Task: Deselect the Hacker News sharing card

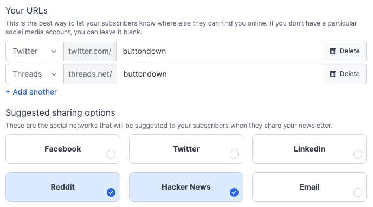Action: [186, 187]
